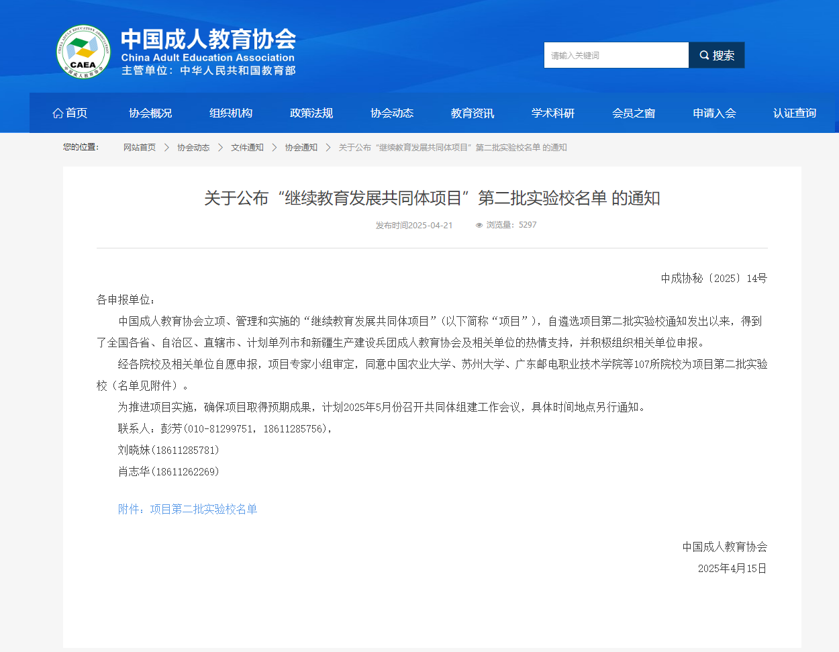Screen dimensions: 839x652
Task: Click 申请入会 in the navigation bar
Action: click(x=714, y=113)
